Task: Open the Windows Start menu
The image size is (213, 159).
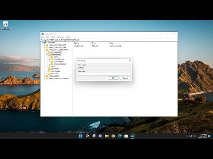Action: [80, 136]
